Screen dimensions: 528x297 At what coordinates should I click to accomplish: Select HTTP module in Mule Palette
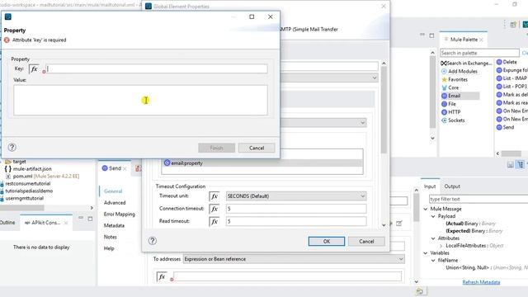click(x=451, y=112)
